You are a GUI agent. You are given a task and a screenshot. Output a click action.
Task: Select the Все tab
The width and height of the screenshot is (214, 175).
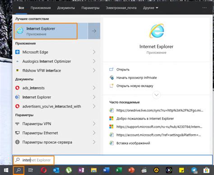pyautogui.click(x=21, y=8)
